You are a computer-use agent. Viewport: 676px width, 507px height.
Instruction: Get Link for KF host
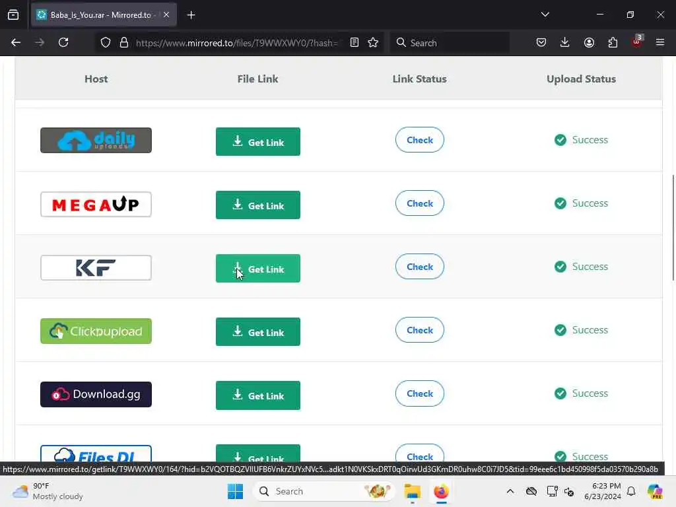pyautogui.click(x=258, y=268)
